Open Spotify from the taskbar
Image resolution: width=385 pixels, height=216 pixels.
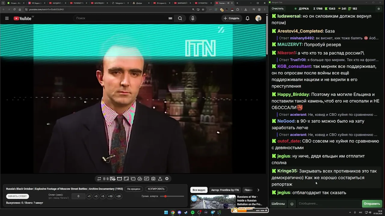193,213
